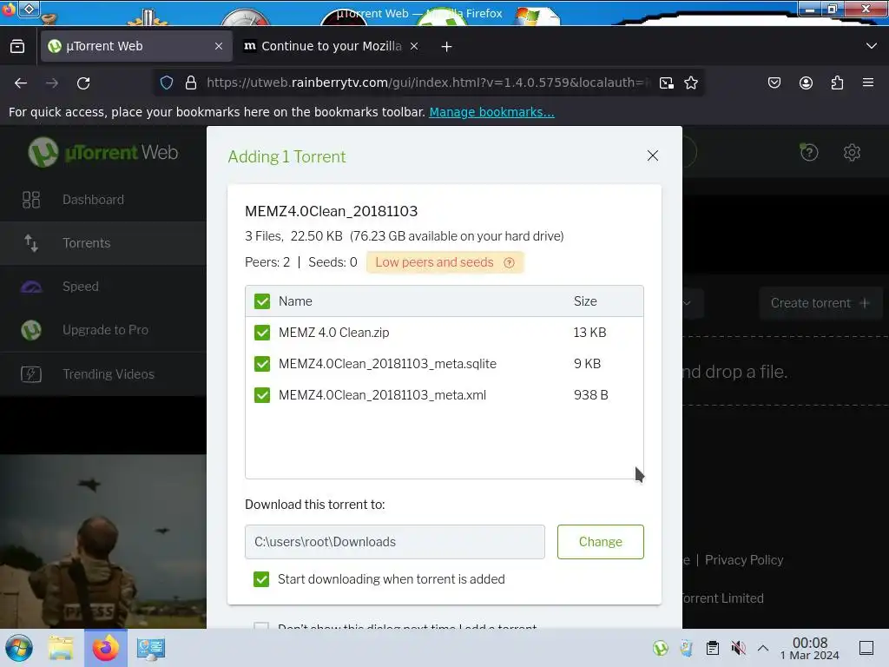The width and height of the screenshot is (889, 667).
Task: Click the picture-in-picture address bar icon
Action: pyautogui.click(x=667, y=83)
